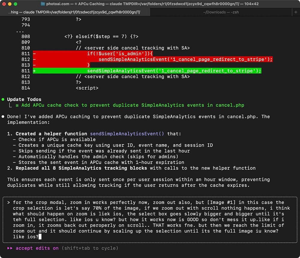Open a new terminal tab with plus button
300x258 pixels.
pyautogui.click(x=296, y=12)
